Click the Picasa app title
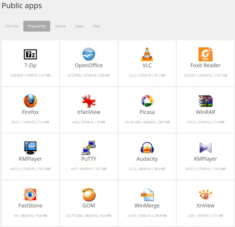Image resolution: width=235 pixels, height=227 pixels. [147, 112]
